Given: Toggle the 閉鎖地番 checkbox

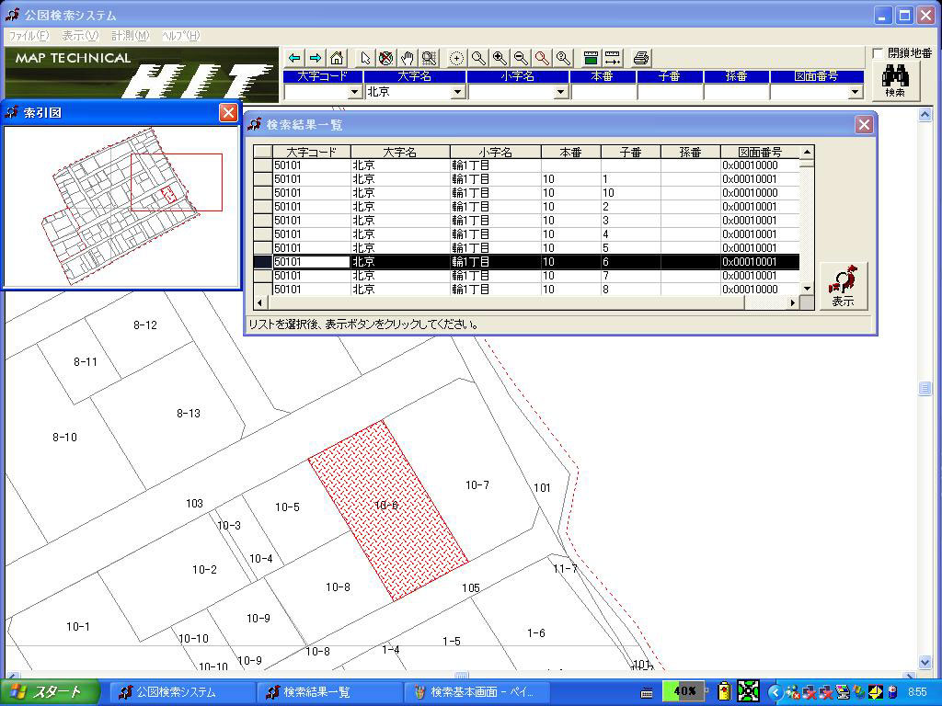Looking at the screenshot, I should point(878,53).
